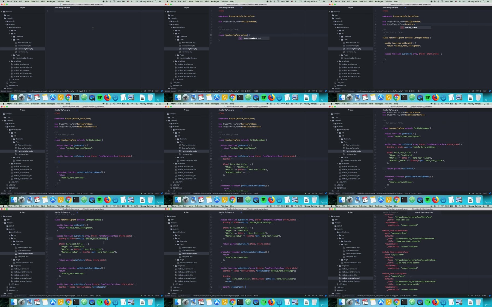Viewport: 492px width, 307px height.
Task: Click the UTF-8 encoding selector at 13:55
Action: pyautogui.click(x=479, y=193)
